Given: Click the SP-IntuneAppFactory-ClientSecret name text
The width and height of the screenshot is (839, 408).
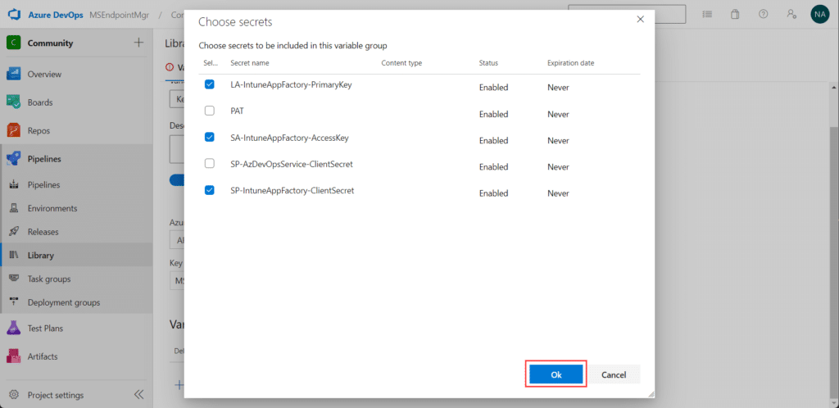Looking at the screenshot, I should pyautogui.click(x=293, y=190).
